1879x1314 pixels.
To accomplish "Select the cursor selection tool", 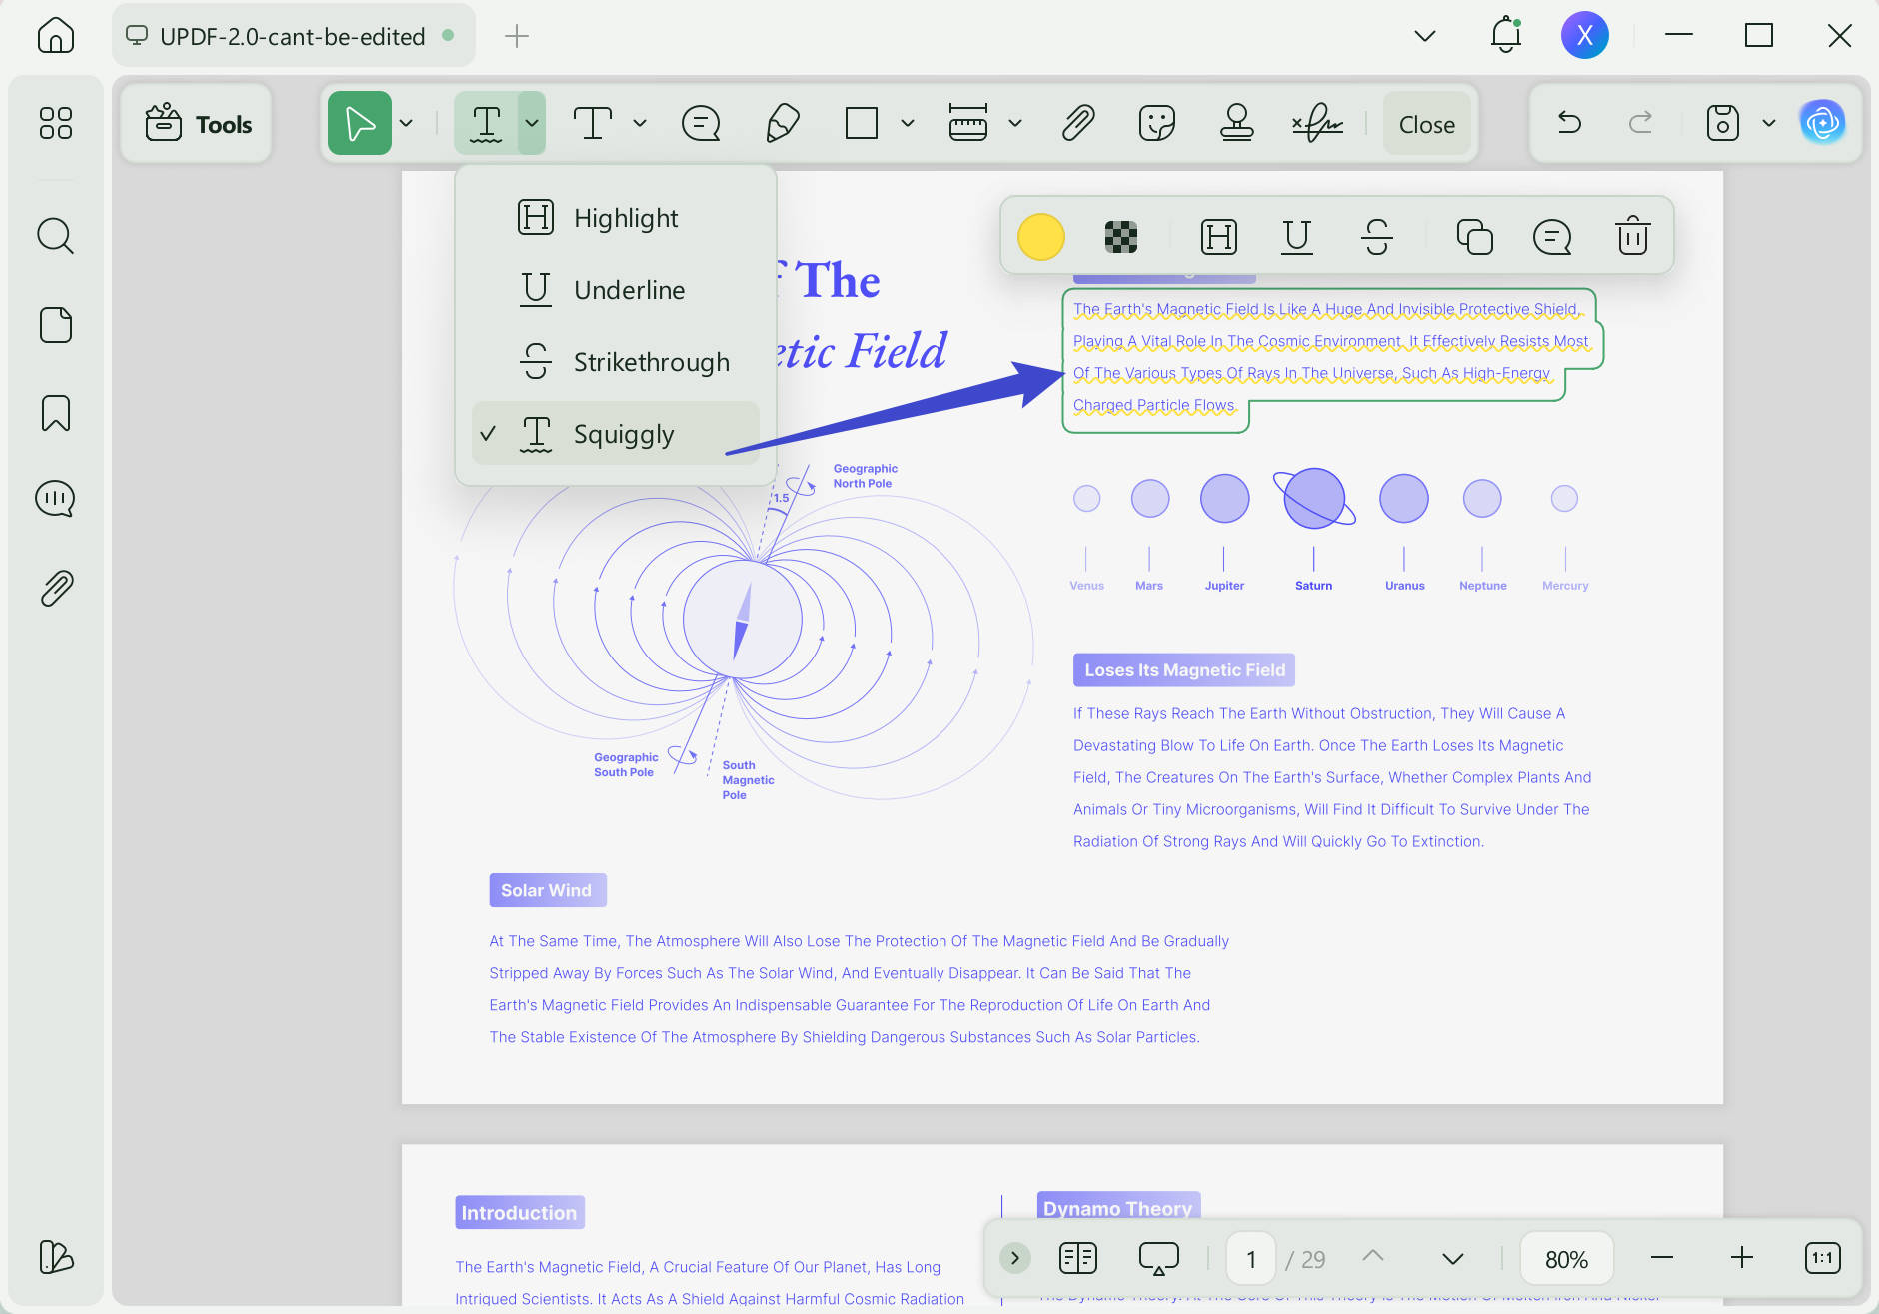I will tap(360, 124).
